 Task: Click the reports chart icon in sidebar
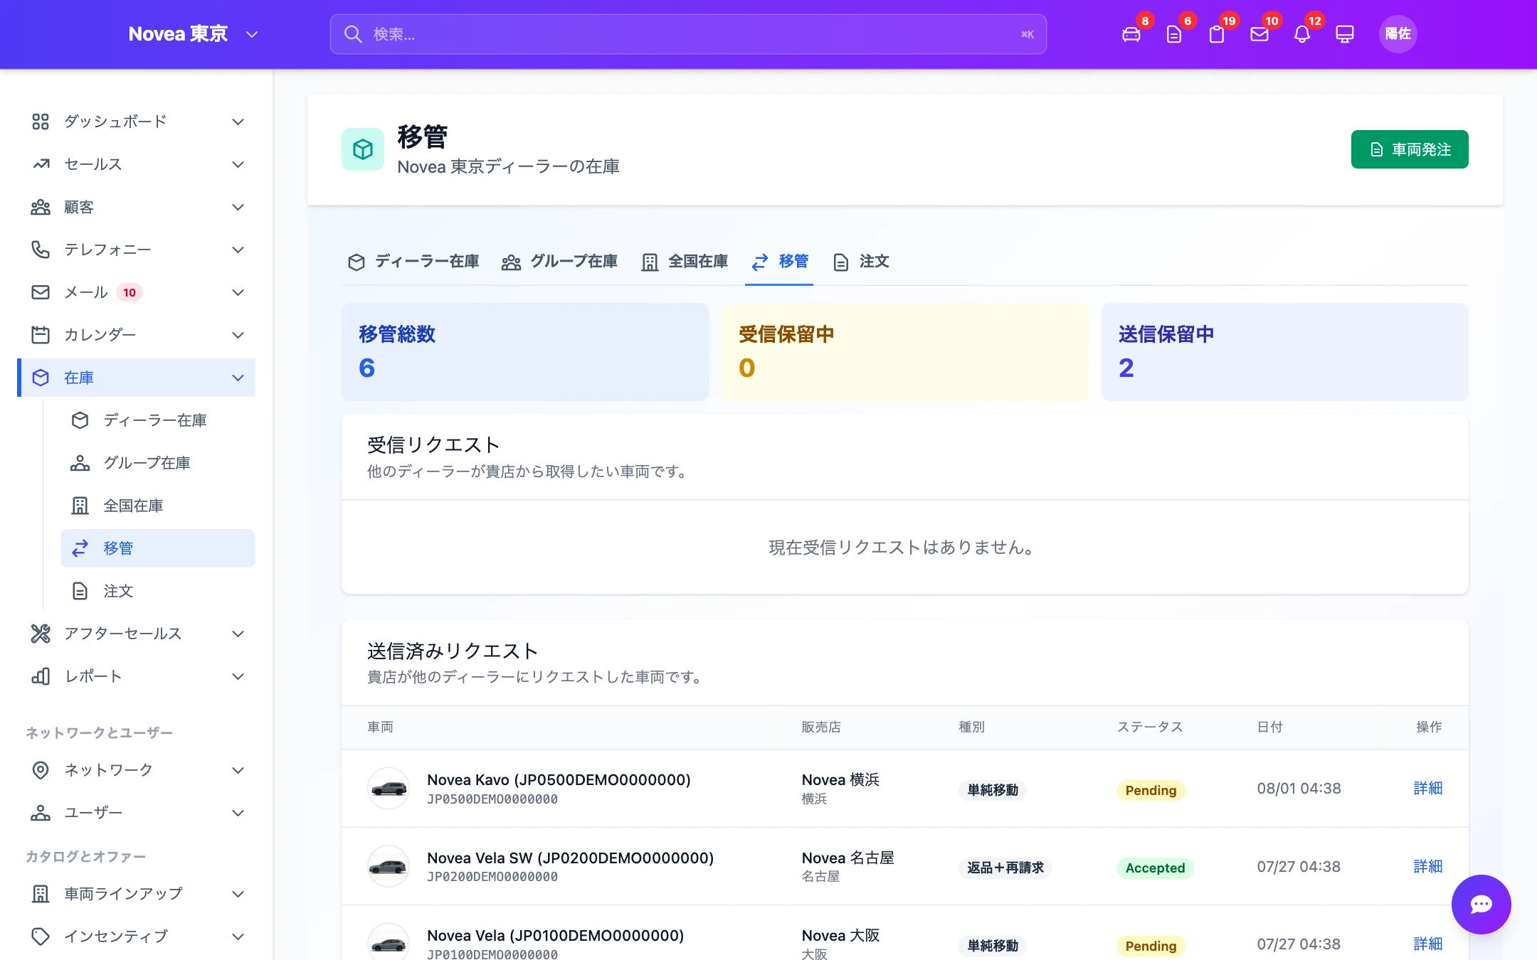pos(41,676)
